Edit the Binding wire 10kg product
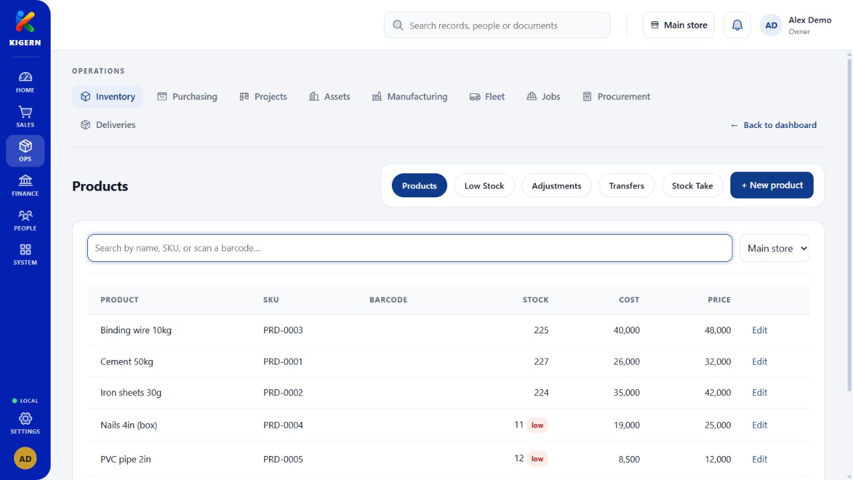 pos(760,330)
